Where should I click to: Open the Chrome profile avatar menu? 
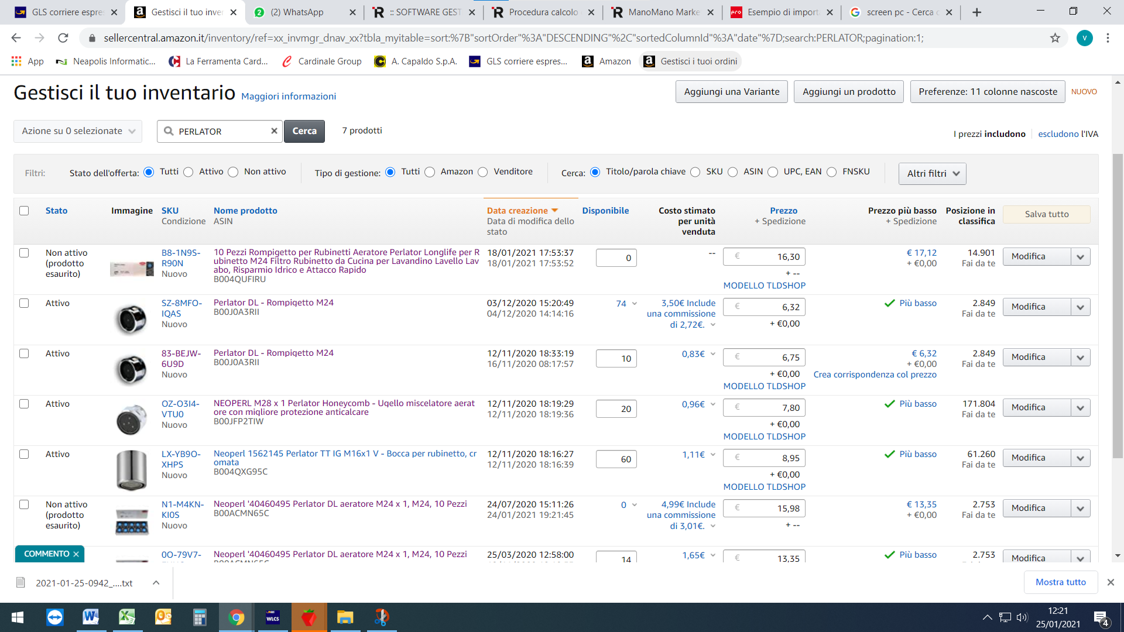click(x=1084, y=38)
